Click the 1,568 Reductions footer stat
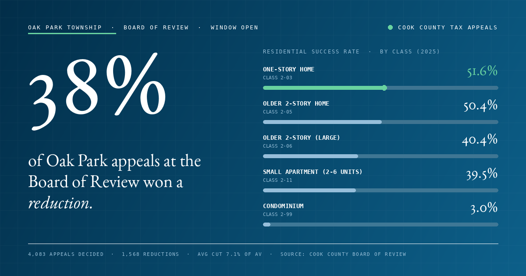 click(x=150, y=254)
